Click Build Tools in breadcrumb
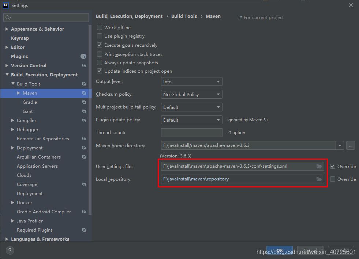The width and height of the screenshot is (359, 259). coord(184,16)
